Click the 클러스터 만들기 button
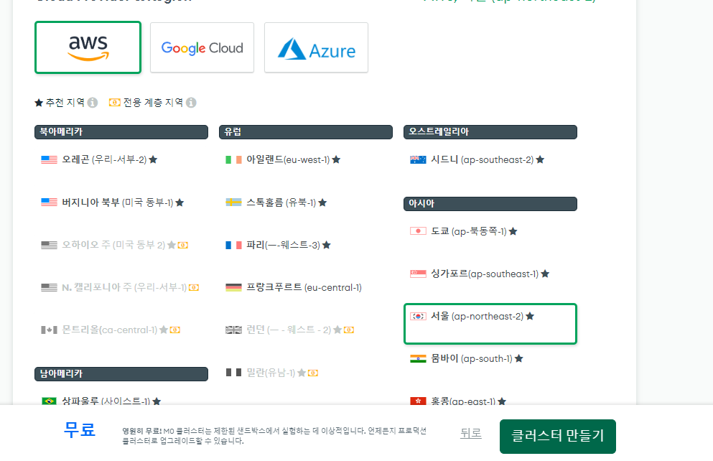 pos(557,437)
